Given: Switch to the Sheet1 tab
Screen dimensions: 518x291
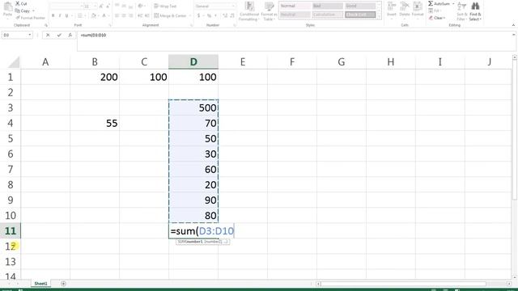Looking at the screenshot, I should click(x=40, y=284).
